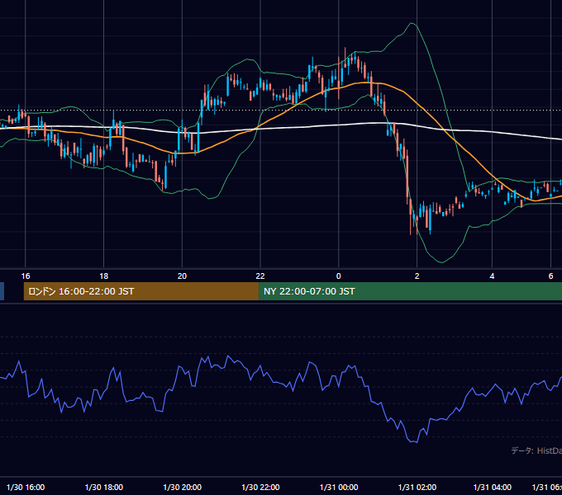This screenshot has width=562, height=495.
Task: Click the 1/30 16:00 time label
Action: (x=26, y=487)
